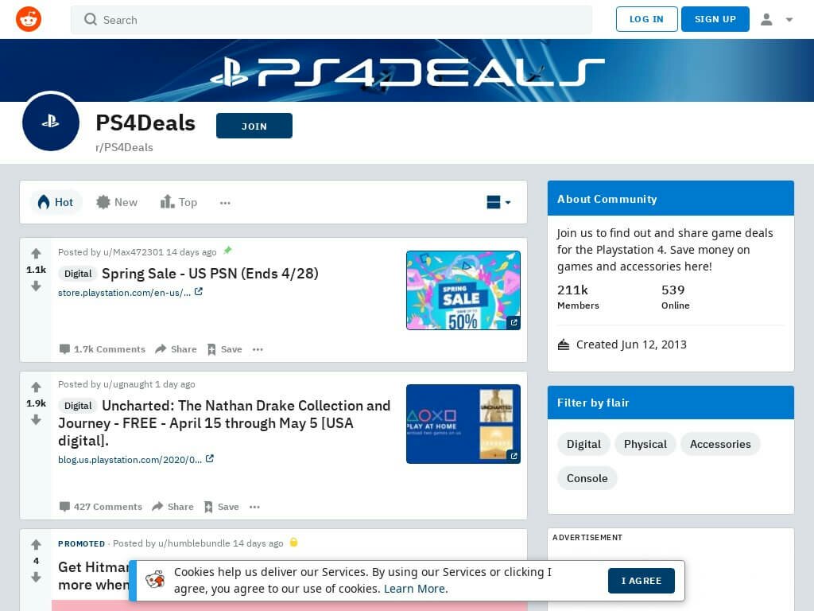This screenshot has width=814, height=611.
Task: Click the PS4DEALS banner image
Action: tap(407, 70)
